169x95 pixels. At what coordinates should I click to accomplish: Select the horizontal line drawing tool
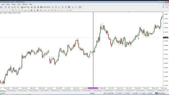pos(7,10)
